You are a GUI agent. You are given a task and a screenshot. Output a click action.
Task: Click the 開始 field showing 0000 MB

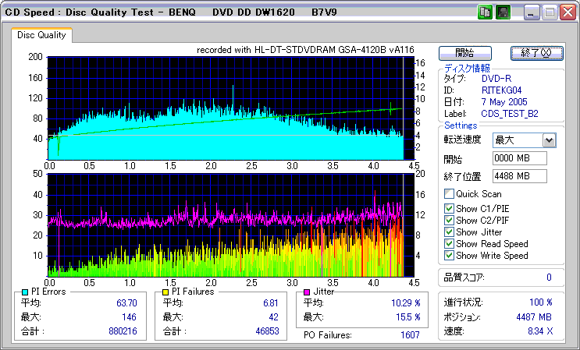pos(519,158)
